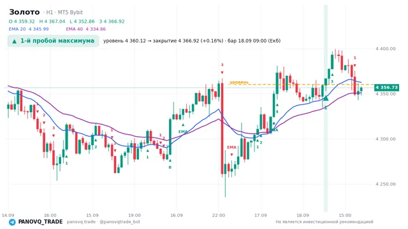Click the 18.09 date on the time axis
This screenshot has height=229, width=408.
point(303,215)
